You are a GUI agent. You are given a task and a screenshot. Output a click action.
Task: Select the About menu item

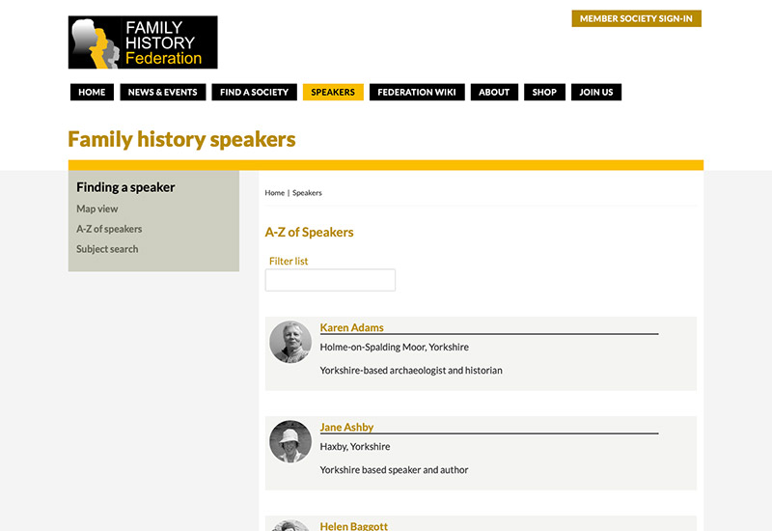[494, 92]
